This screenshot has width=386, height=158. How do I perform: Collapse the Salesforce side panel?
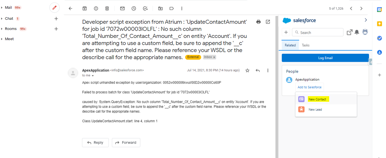[365, 20]
